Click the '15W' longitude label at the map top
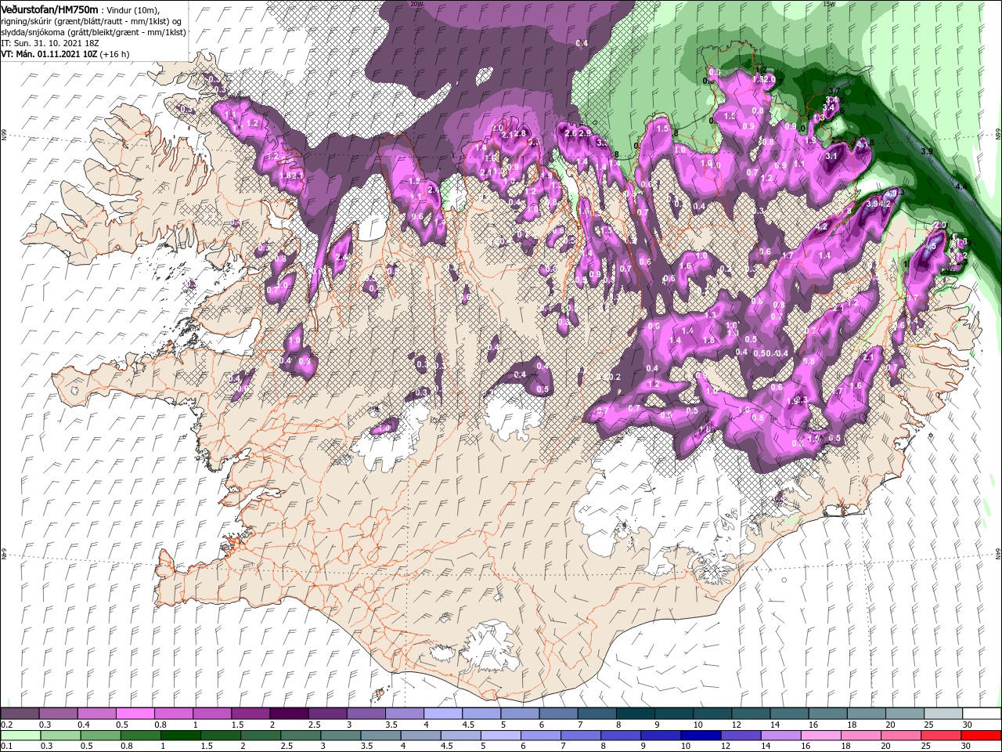1002x752 pixels. [x=829, y=3]
